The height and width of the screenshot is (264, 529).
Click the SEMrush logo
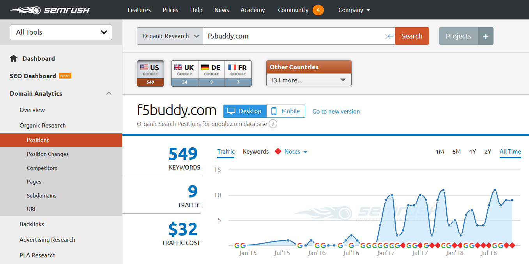tap(50, 10)
